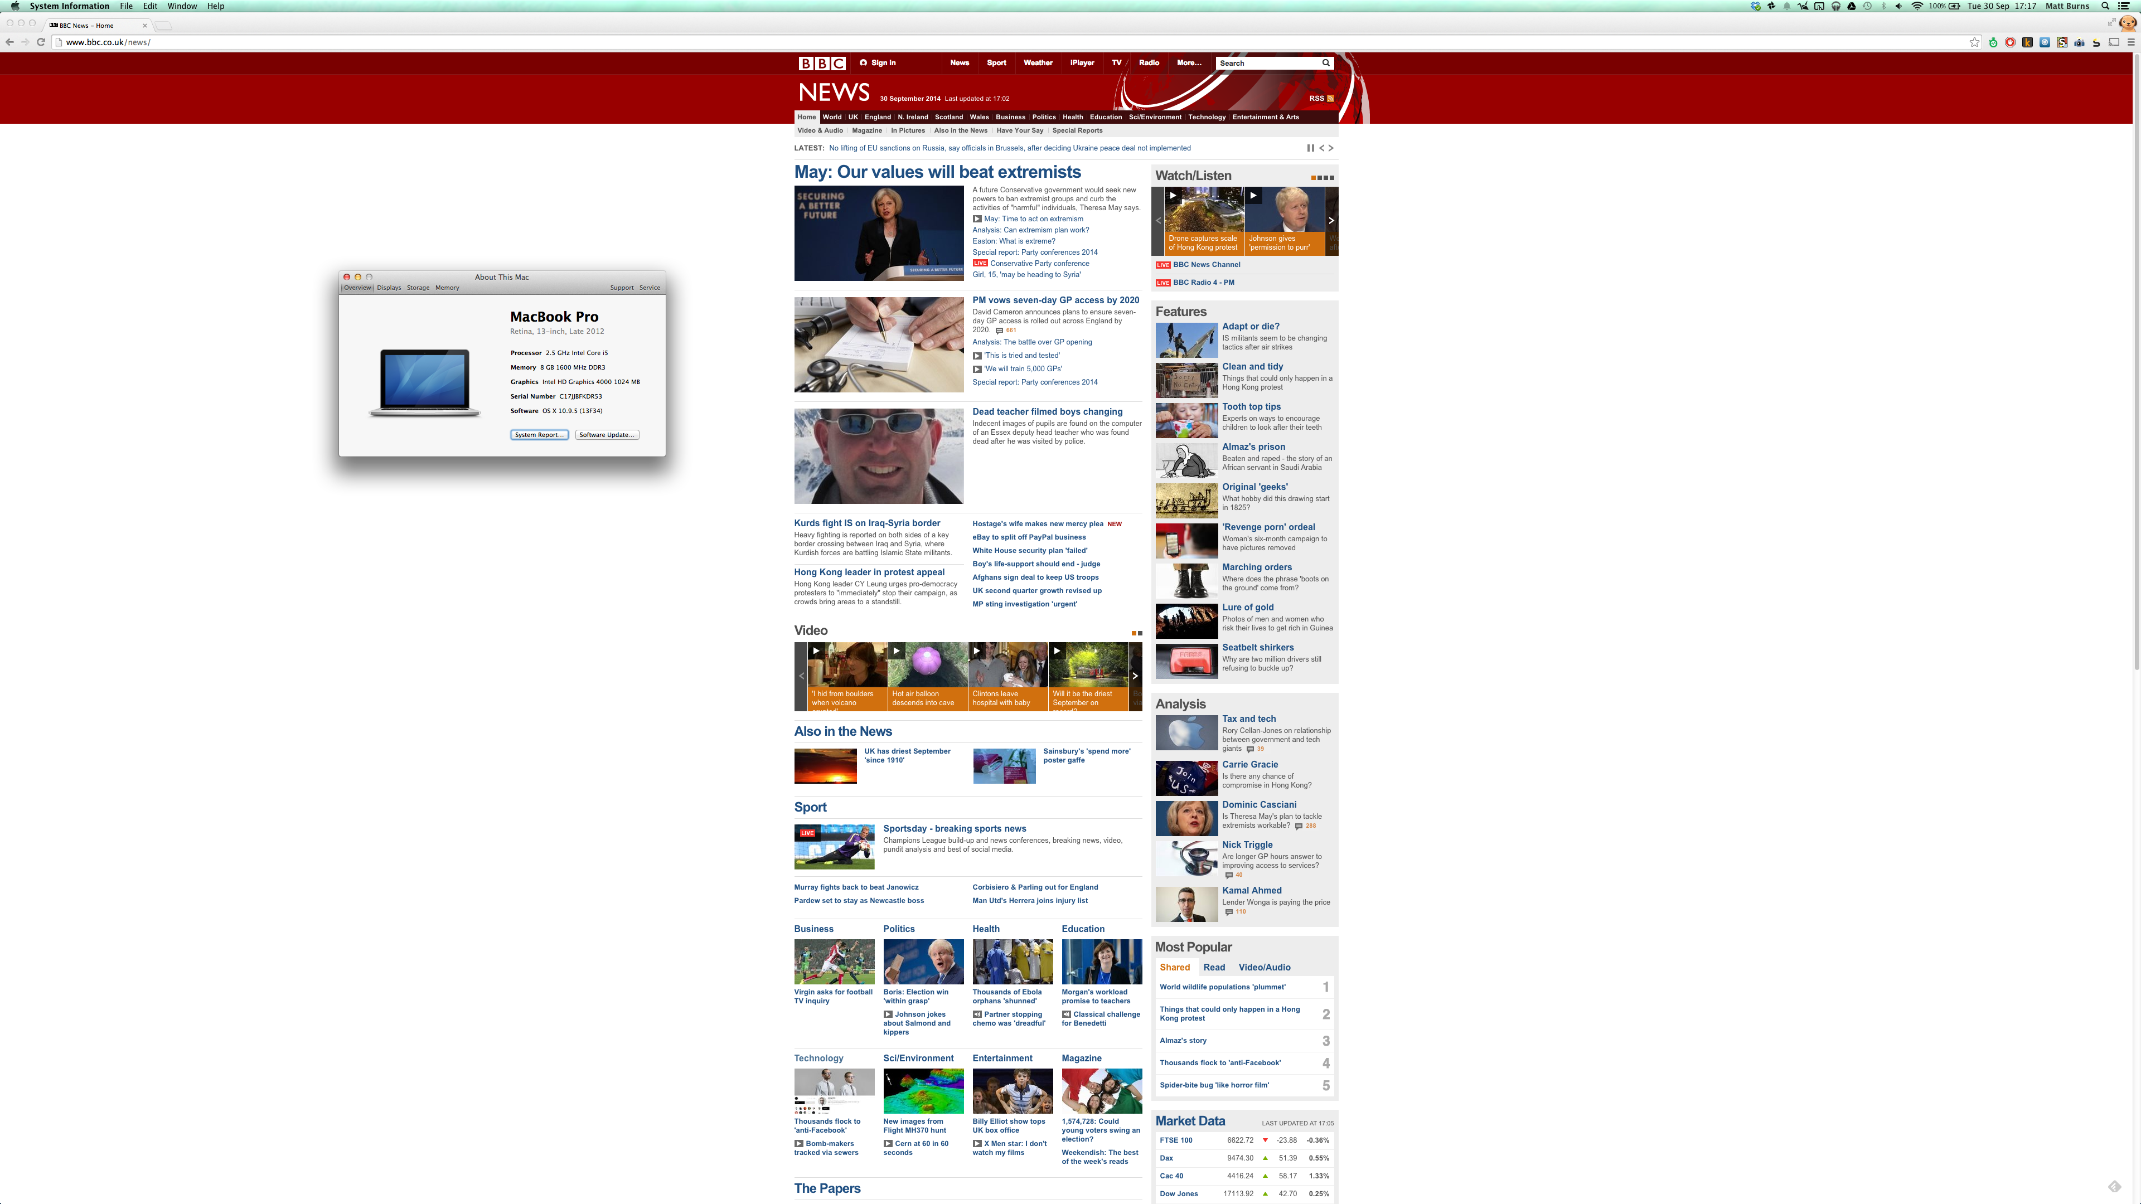Screen dimensions: 2141x1204
Task: Switch to Displays tab in About This Mac
Action: [389, 288]
